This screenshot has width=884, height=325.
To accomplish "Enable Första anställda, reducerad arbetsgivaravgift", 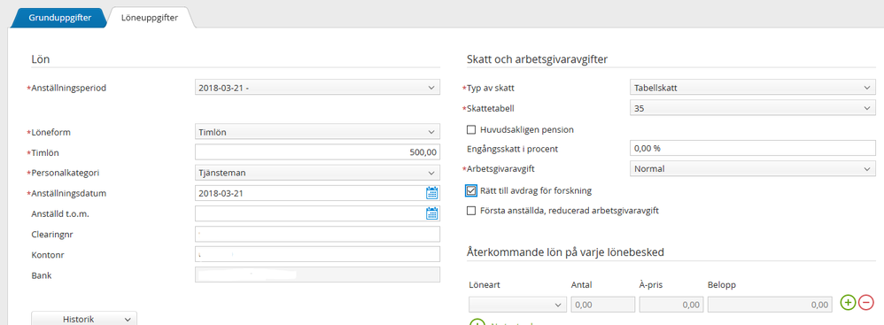I will click(x=471, y=211).
